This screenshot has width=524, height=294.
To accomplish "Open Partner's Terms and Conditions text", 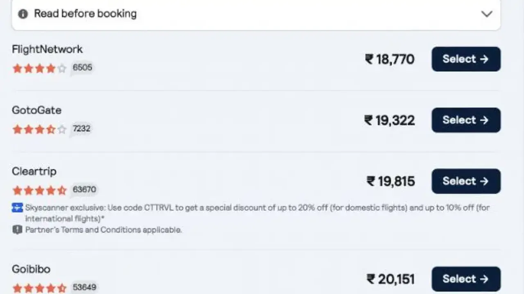I will 104,230.
